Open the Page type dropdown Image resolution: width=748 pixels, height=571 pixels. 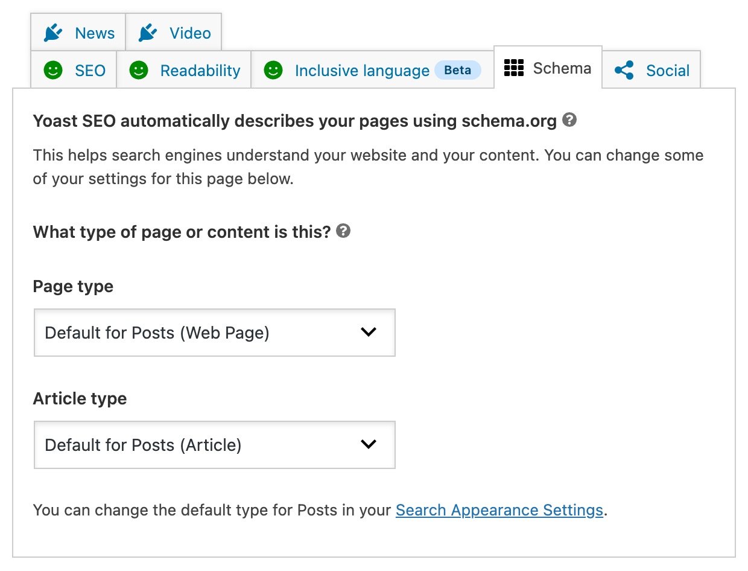click(x=214, y=333)
